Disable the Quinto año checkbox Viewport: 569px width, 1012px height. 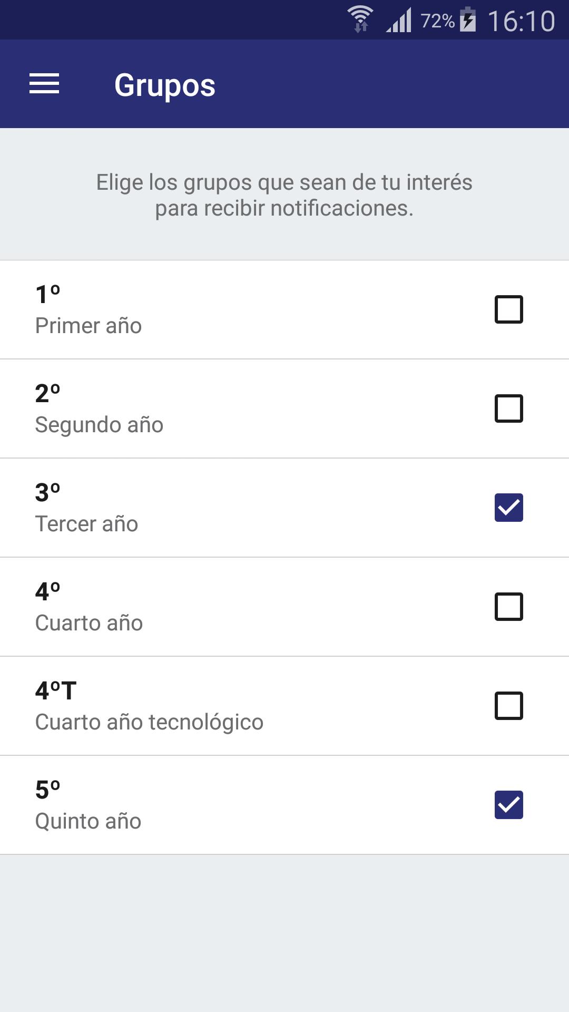[509, 805]
